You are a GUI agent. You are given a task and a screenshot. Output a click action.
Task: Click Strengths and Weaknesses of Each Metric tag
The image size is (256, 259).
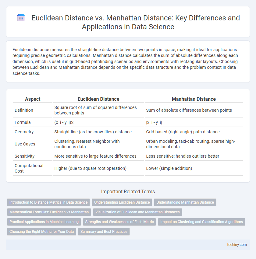click(119, 222)
